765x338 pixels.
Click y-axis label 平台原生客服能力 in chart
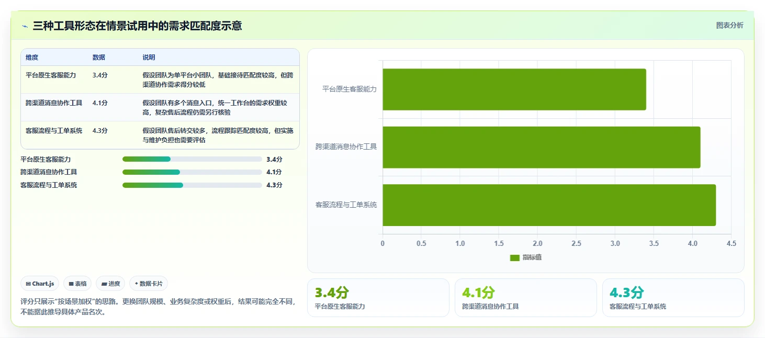tap(350, 89)
